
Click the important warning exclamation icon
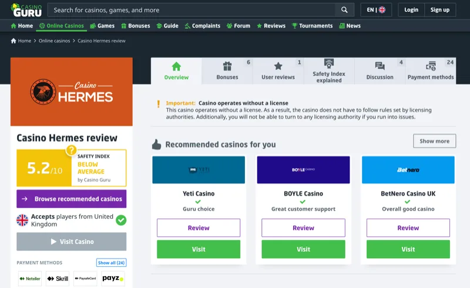coord(159,104)
